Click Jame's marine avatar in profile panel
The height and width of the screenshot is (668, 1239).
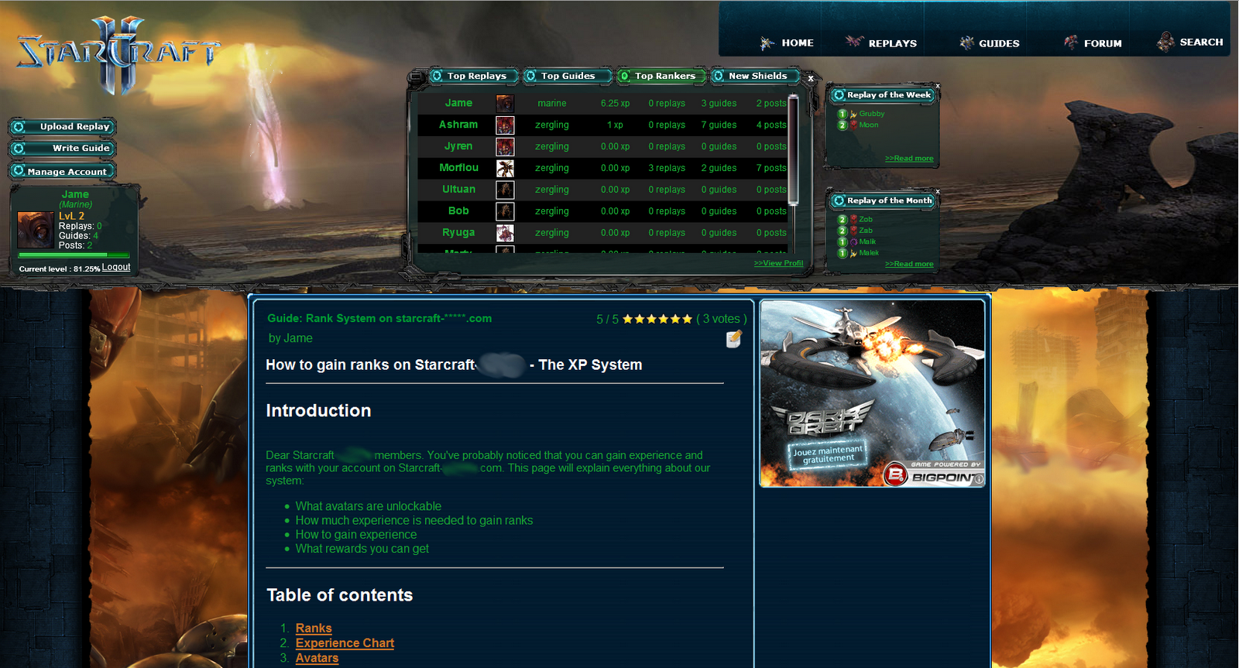(36, 230)
